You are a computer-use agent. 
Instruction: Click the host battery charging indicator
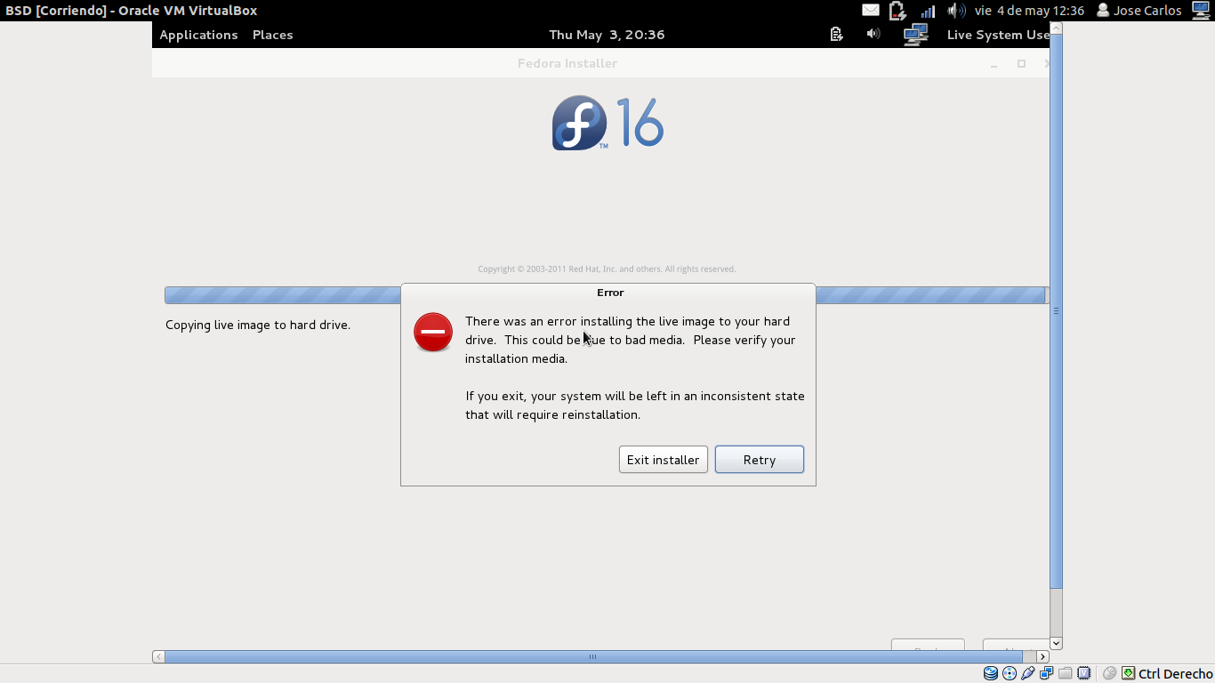[897, 11]
